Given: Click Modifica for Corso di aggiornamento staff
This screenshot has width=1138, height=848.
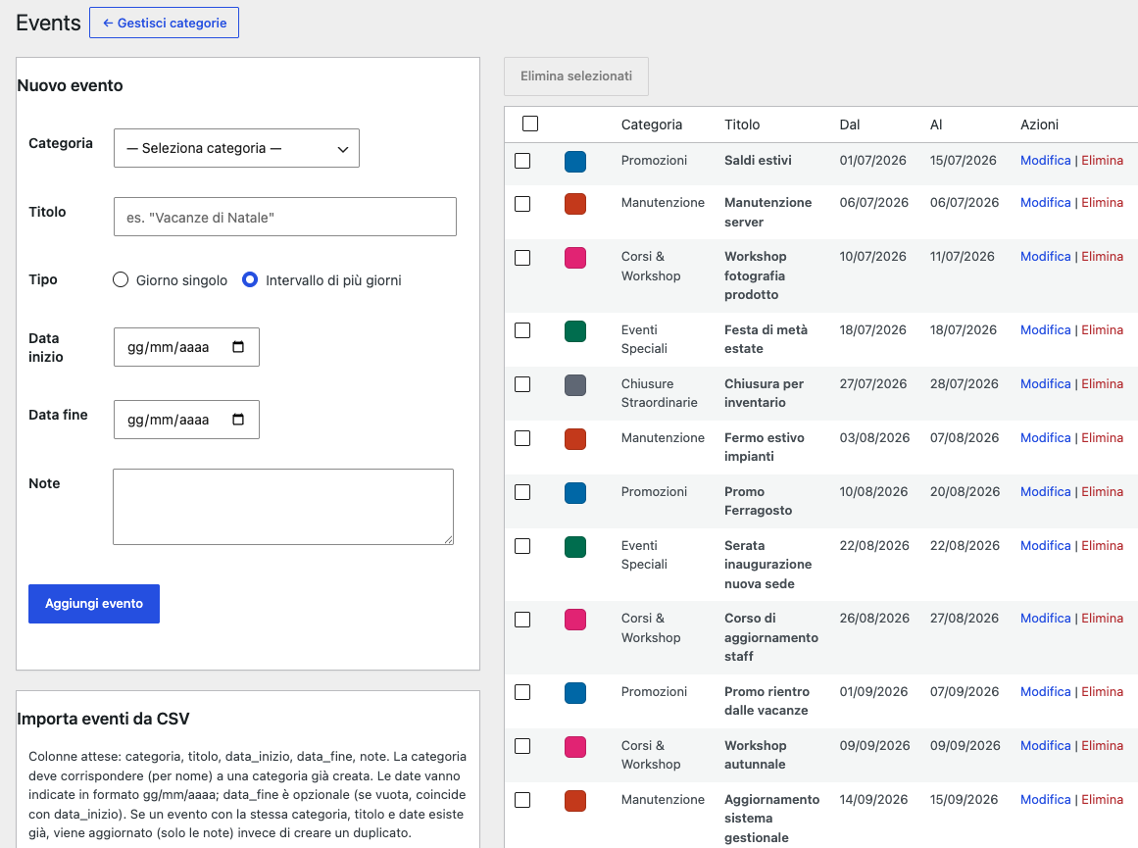Looking at the screenshot, I should tap(1045, 618).
